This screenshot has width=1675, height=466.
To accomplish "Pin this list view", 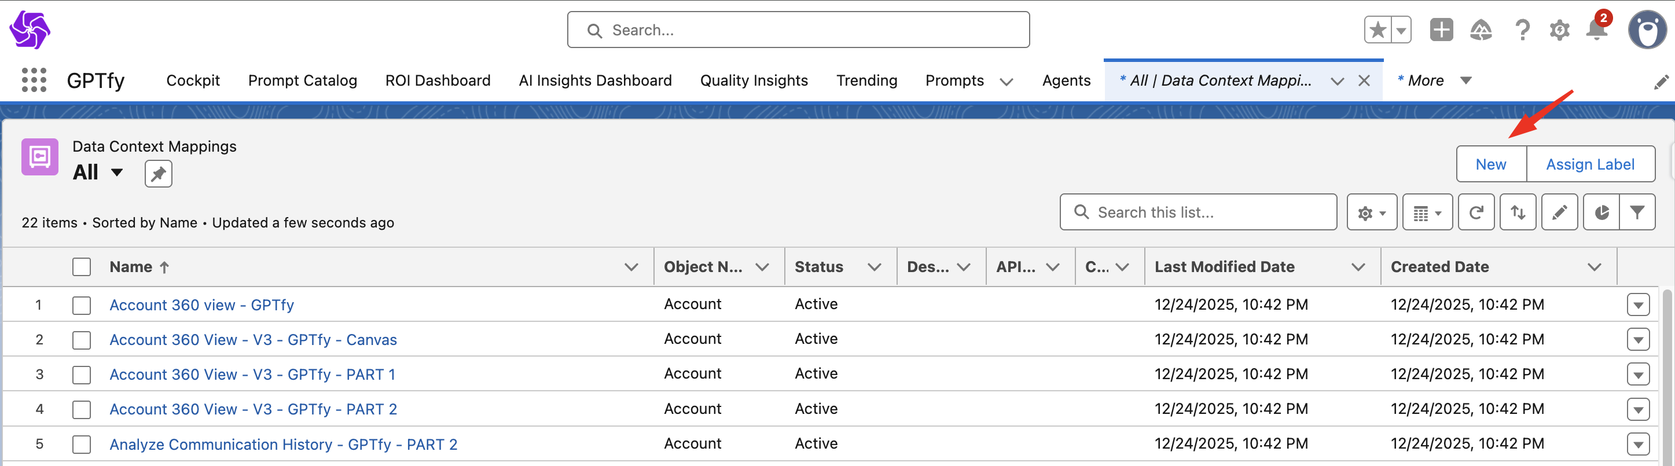I will (x=158, y=174).
